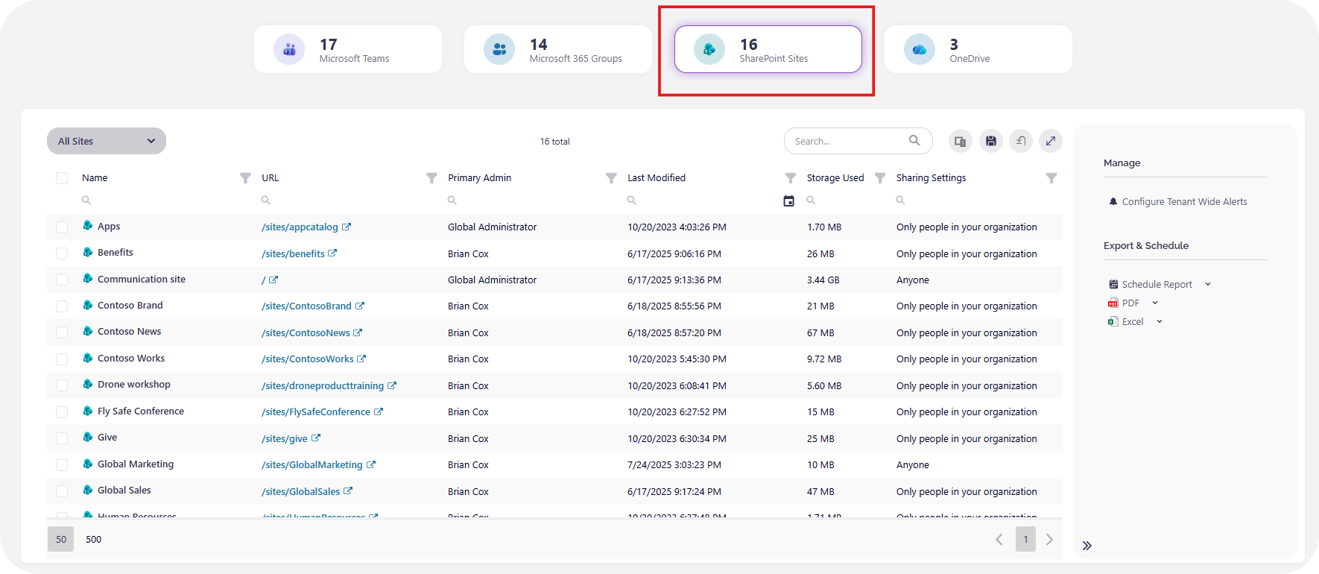Expand the Schedule Report dropdown
Viewport: 1319px width, 574px height.
[1208, 284]
